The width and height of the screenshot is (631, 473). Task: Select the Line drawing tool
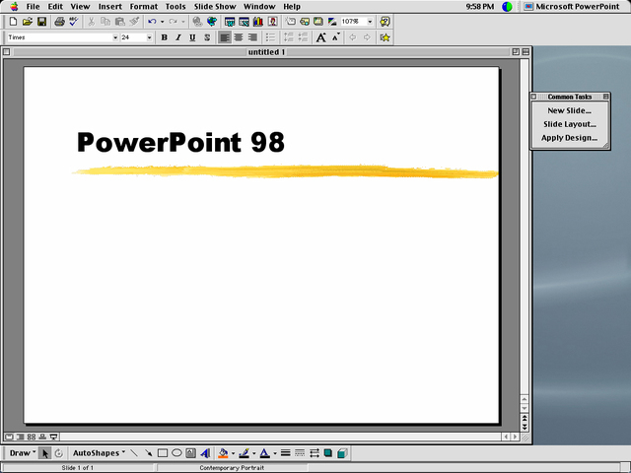pos(134,453)
